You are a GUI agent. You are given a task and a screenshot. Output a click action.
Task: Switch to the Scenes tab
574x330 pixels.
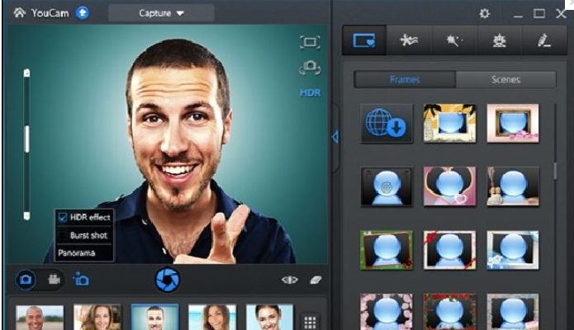pos(505,80)
